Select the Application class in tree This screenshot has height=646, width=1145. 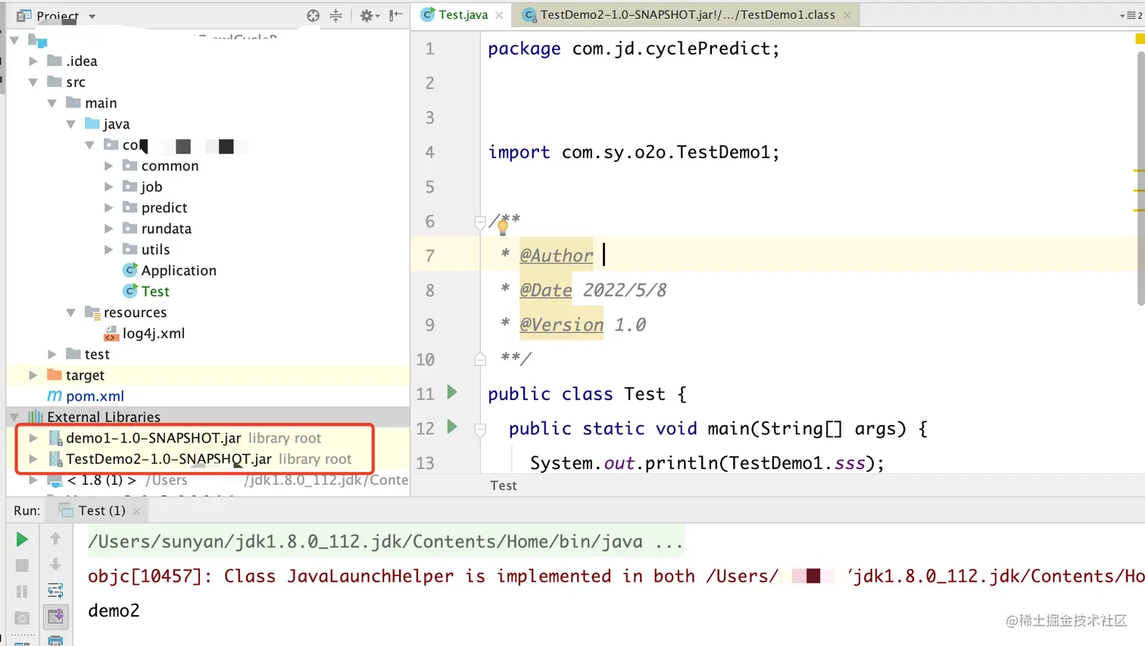[179, 270]
